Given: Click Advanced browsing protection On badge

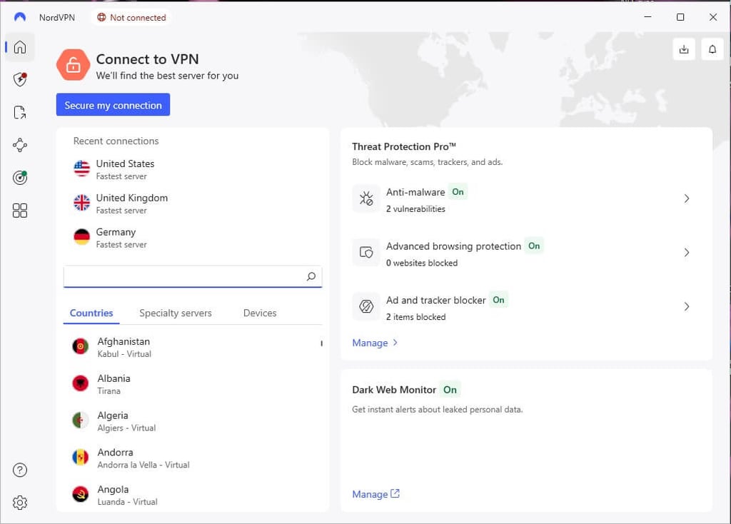Looking at the screenshot, I should (534, 246).
